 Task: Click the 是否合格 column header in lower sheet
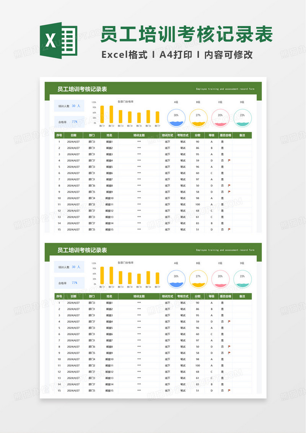pos(226,296)
